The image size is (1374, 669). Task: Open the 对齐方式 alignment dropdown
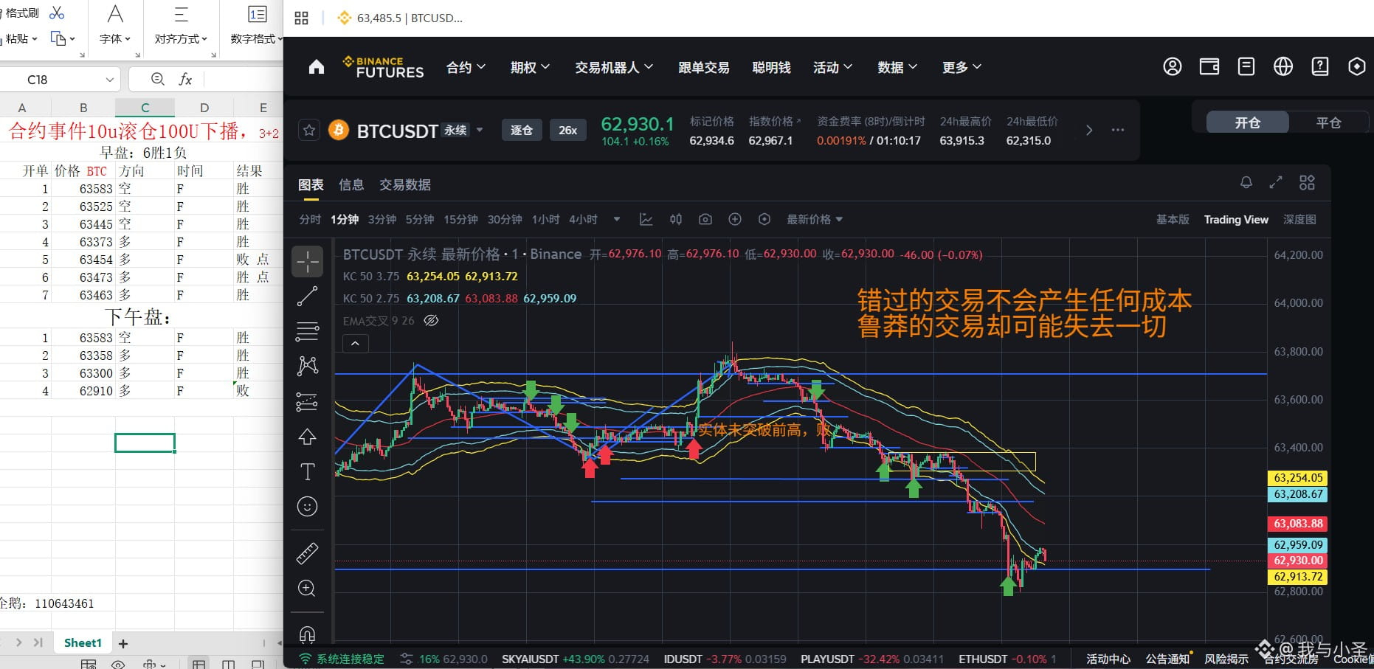click(x=181, y=38)
